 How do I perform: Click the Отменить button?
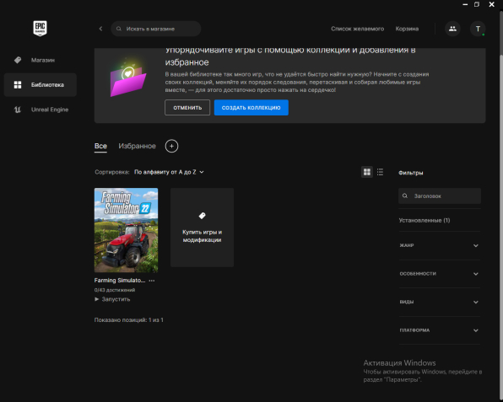pos(187,108)
